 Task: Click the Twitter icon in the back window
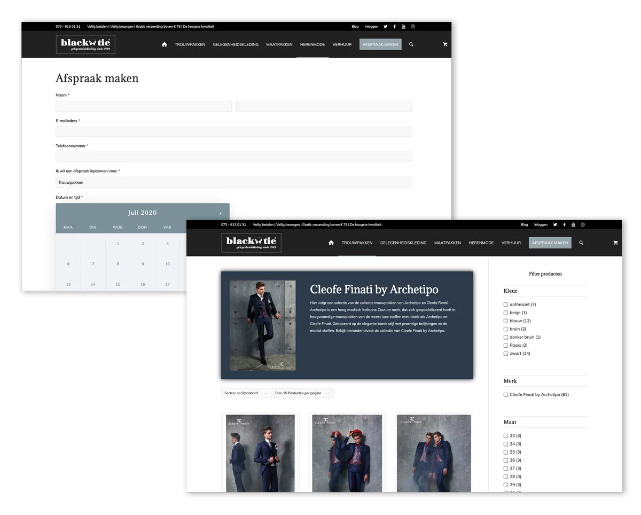(x=385, y=26)
